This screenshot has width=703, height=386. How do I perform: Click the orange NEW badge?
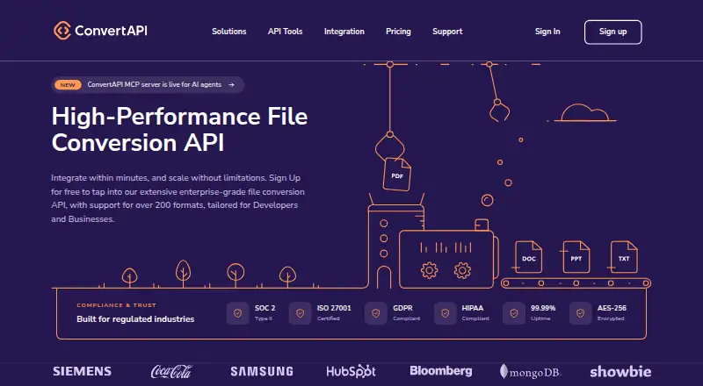tap(68, 84)
